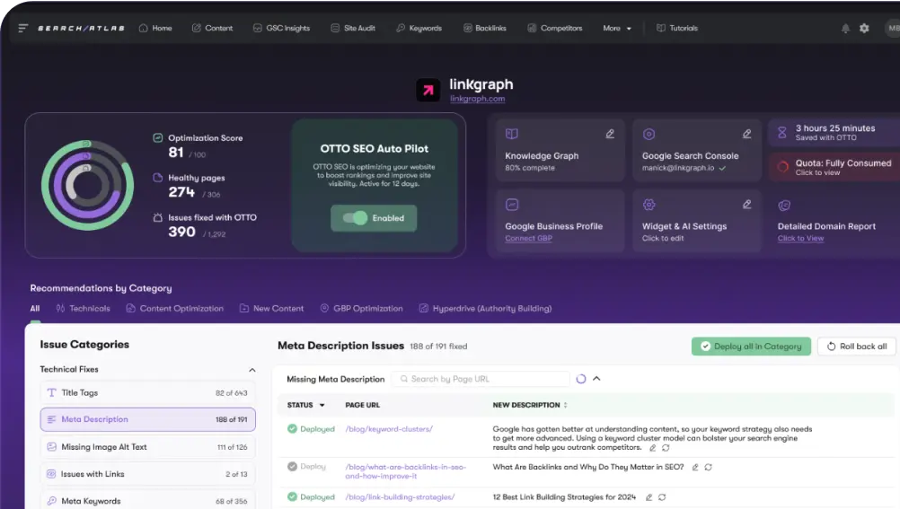Collapse the Technical Fixes section
The height and width of the screenshot is (509, 900).
tap(252, 370)
